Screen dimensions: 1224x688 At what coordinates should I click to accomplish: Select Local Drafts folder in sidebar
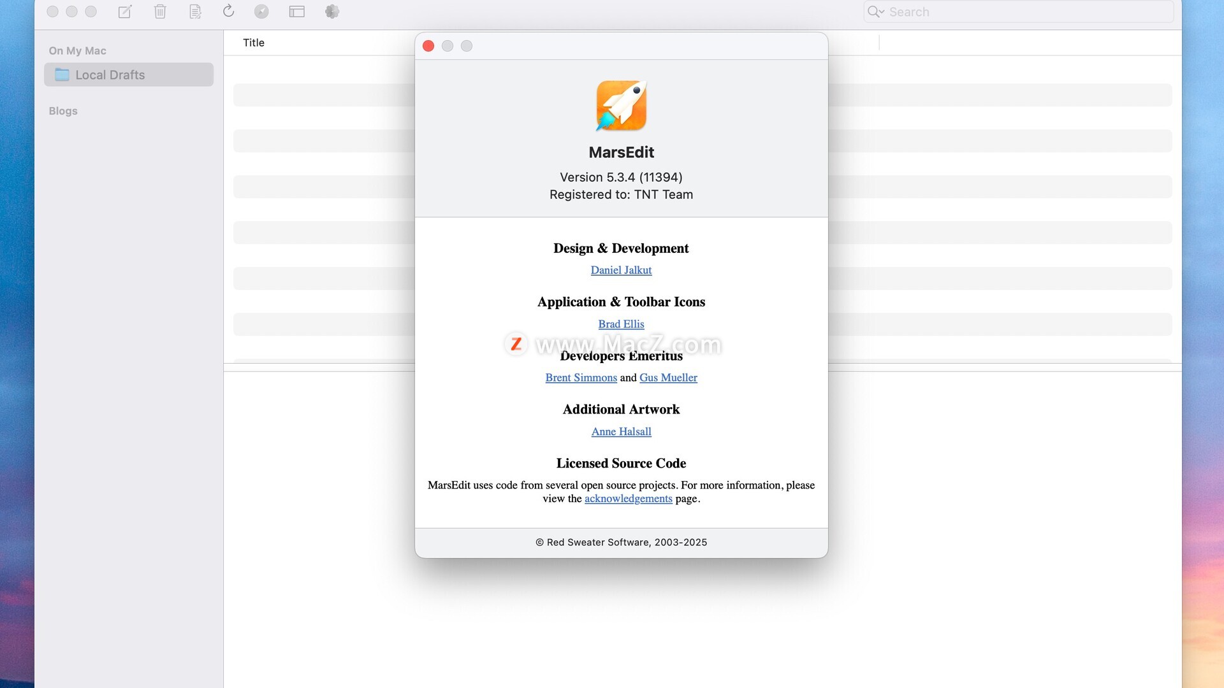click(129, 75)
